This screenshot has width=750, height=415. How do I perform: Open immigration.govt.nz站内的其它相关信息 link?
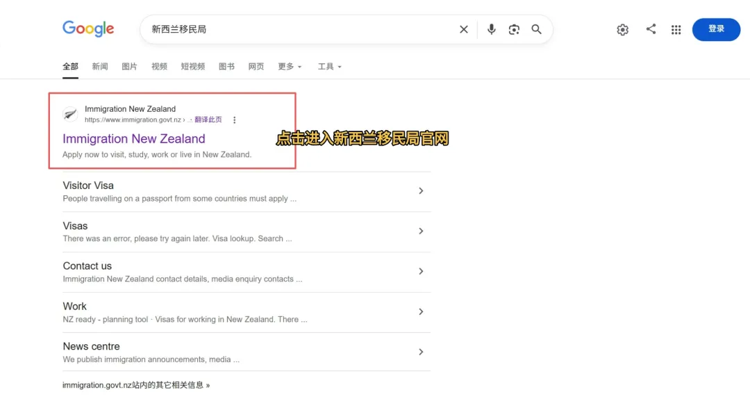click(136, 385)
